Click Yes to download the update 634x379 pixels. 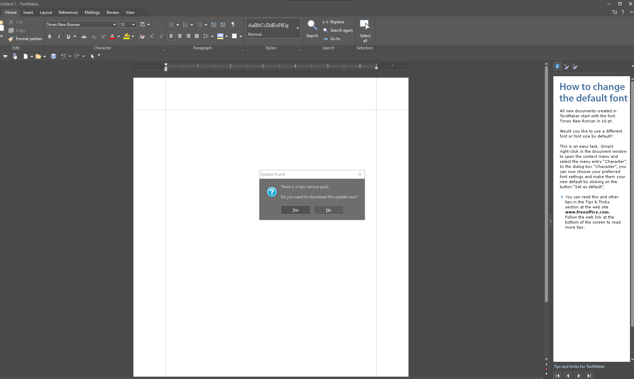(296, 210)
